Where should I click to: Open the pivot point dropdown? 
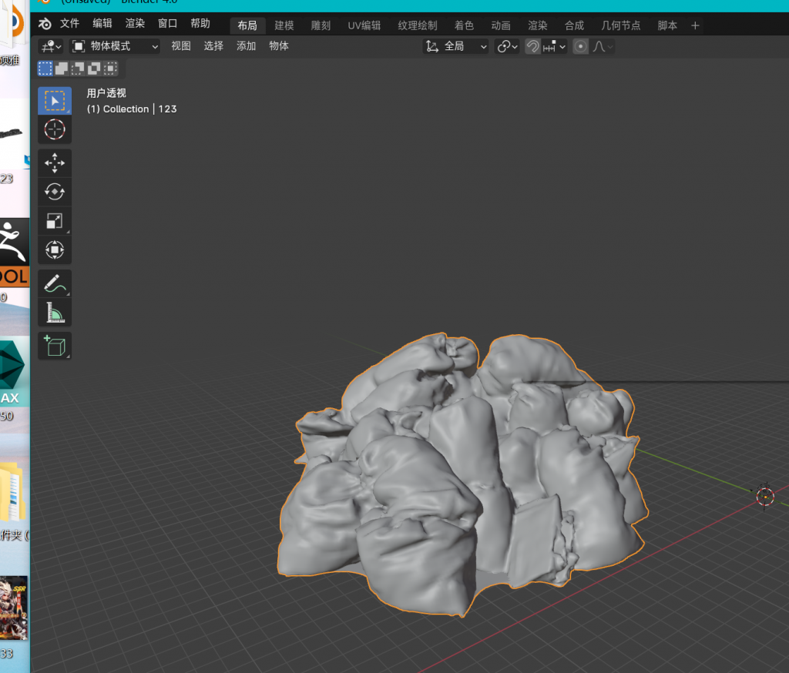(507, 47)
